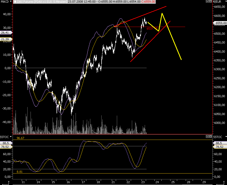Click date 28 on the time axis
The width and height of the screenshot is (227, 185).
click(x=188, y=182)
